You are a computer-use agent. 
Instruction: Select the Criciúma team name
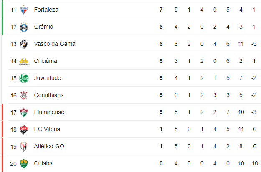(46, 61)
